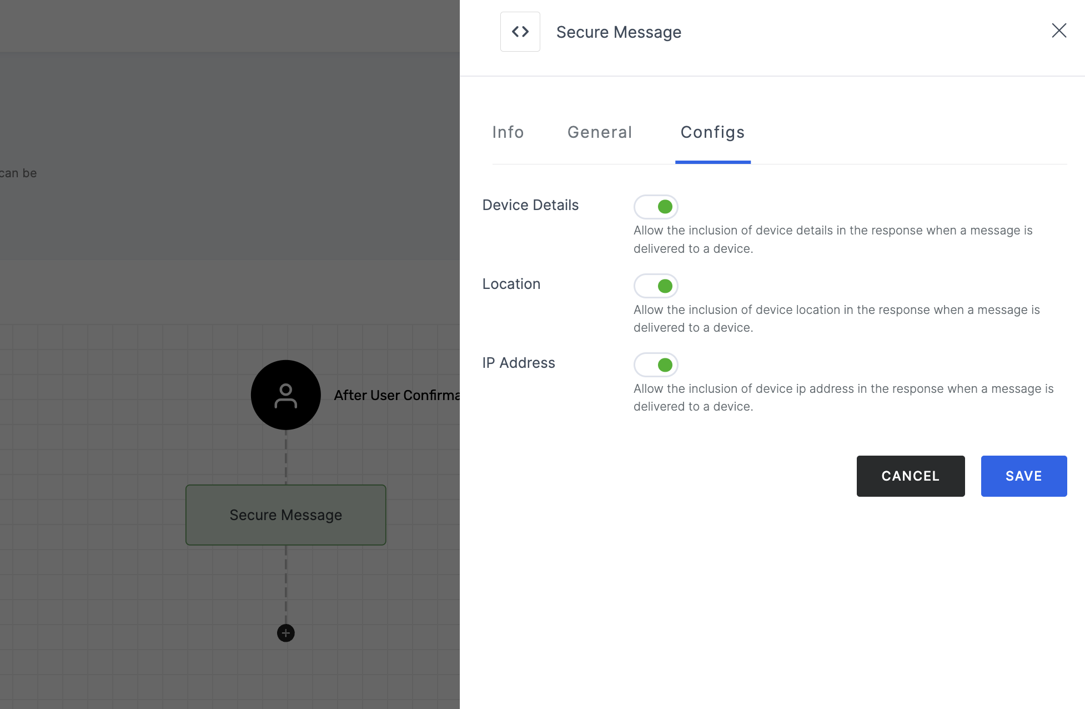
Task: Click the Device Details label
Action: click(530, 205)
